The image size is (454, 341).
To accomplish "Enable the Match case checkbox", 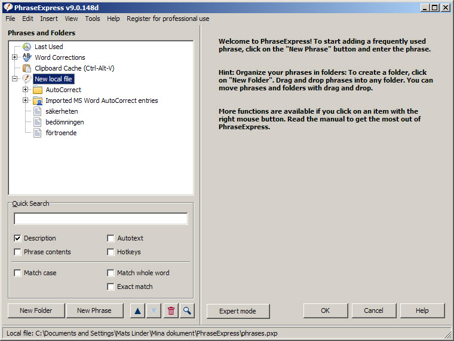I will (x=17, y=273).
